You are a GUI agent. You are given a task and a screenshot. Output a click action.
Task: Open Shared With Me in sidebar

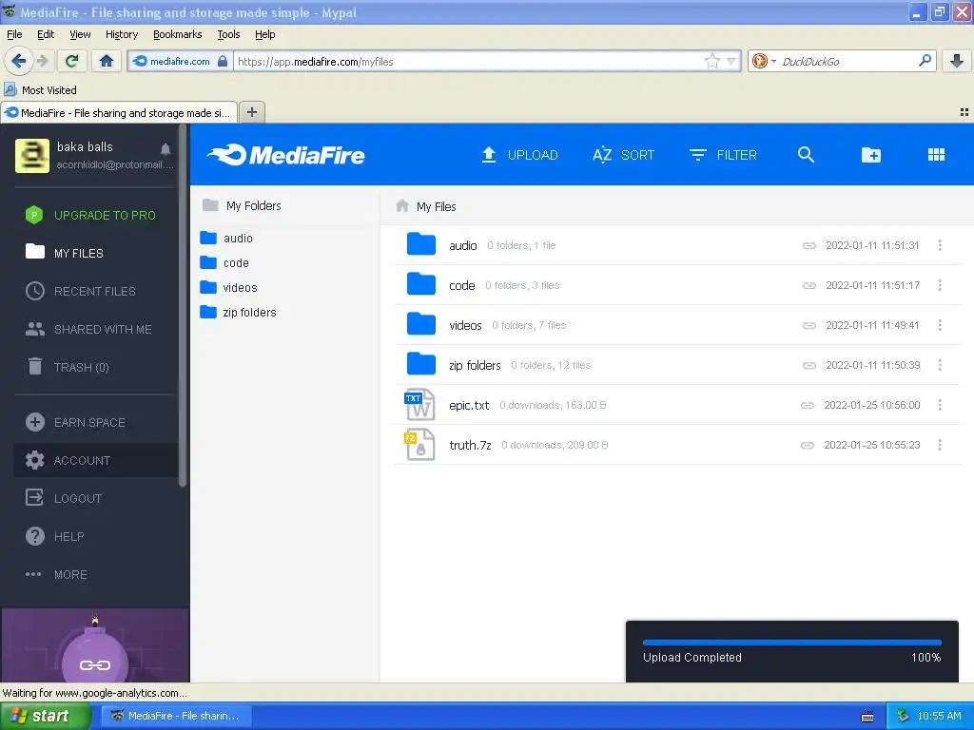(88, 330)
